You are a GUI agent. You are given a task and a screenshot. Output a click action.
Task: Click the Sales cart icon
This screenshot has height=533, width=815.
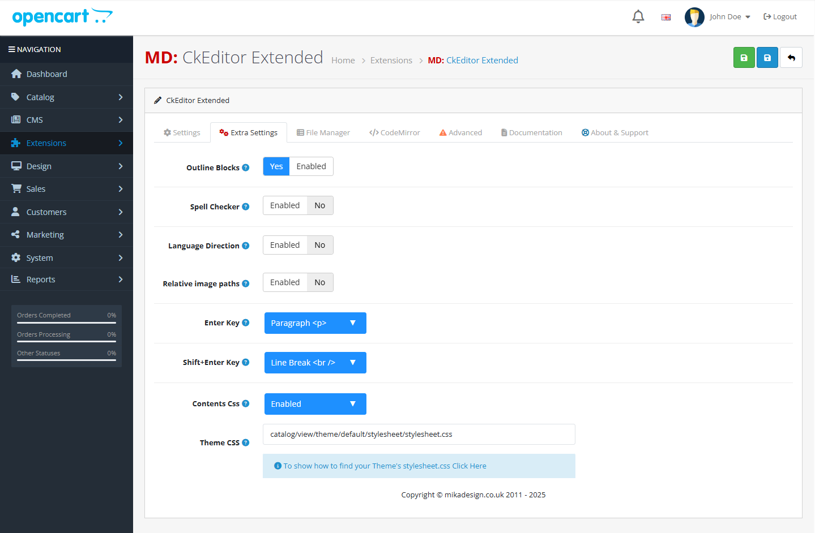16,188
